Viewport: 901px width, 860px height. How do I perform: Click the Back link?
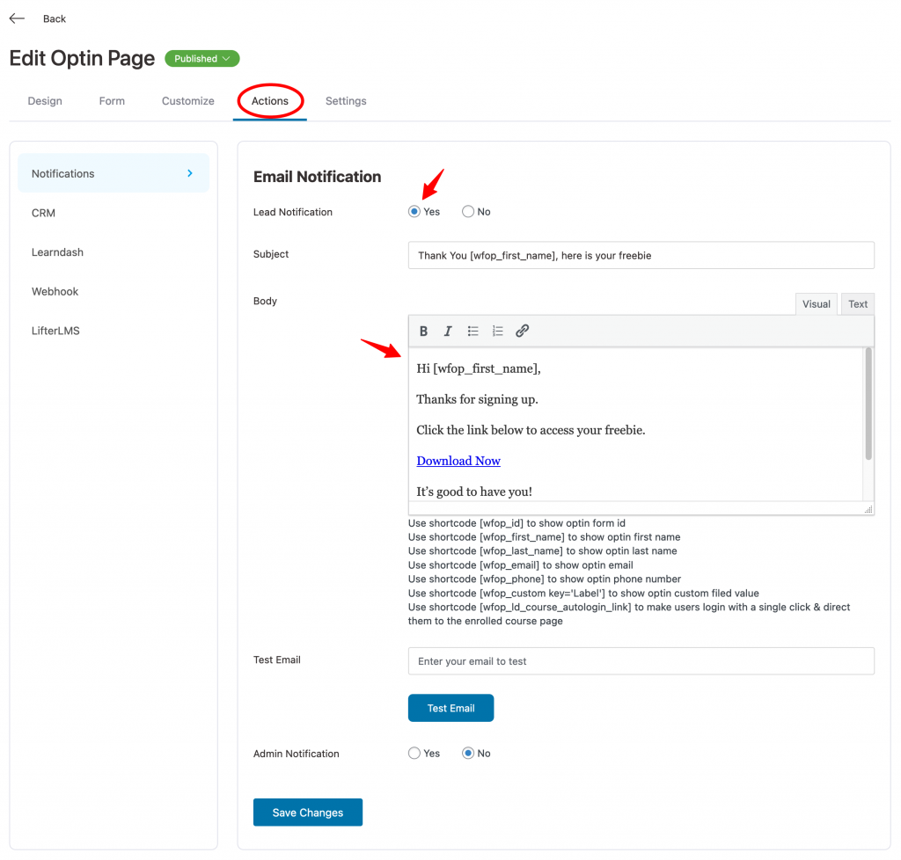click(x=55, y=19)
